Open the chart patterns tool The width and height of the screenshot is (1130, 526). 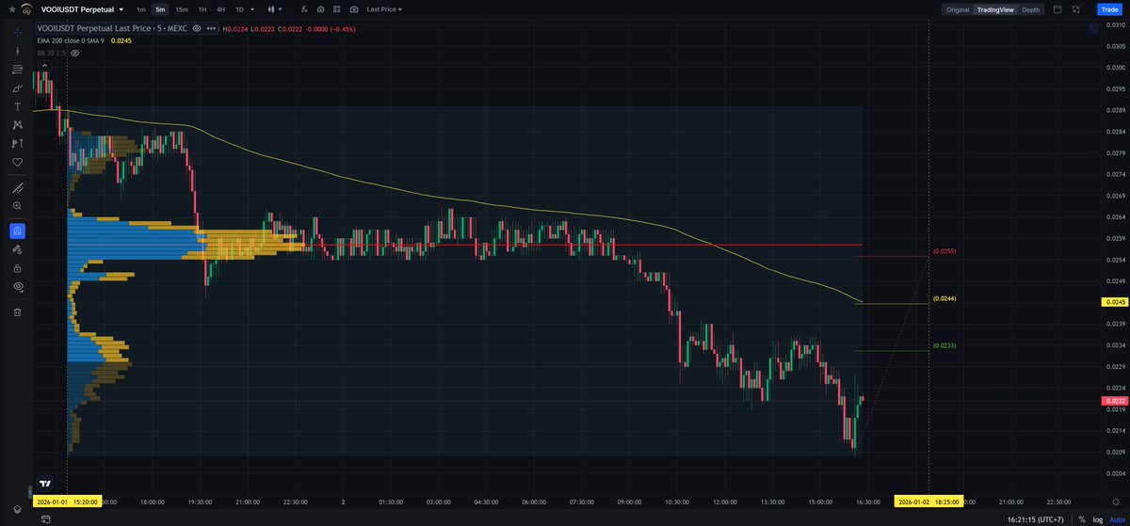[x=17, y=124]
